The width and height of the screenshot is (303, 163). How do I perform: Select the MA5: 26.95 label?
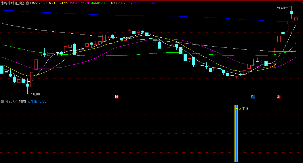pyautogui.click(x=39, y=3)
